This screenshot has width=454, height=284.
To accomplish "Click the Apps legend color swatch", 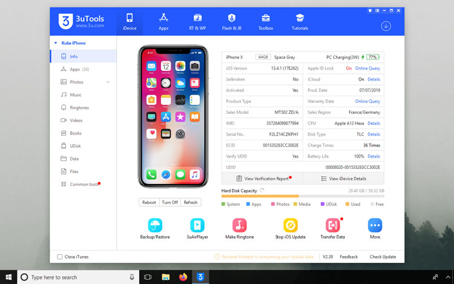I will click(248, 204).
